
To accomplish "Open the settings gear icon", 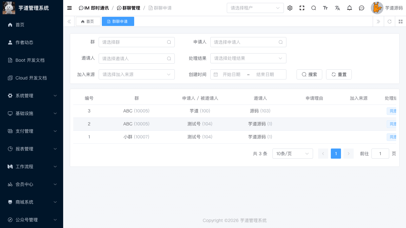I will 290,8.
